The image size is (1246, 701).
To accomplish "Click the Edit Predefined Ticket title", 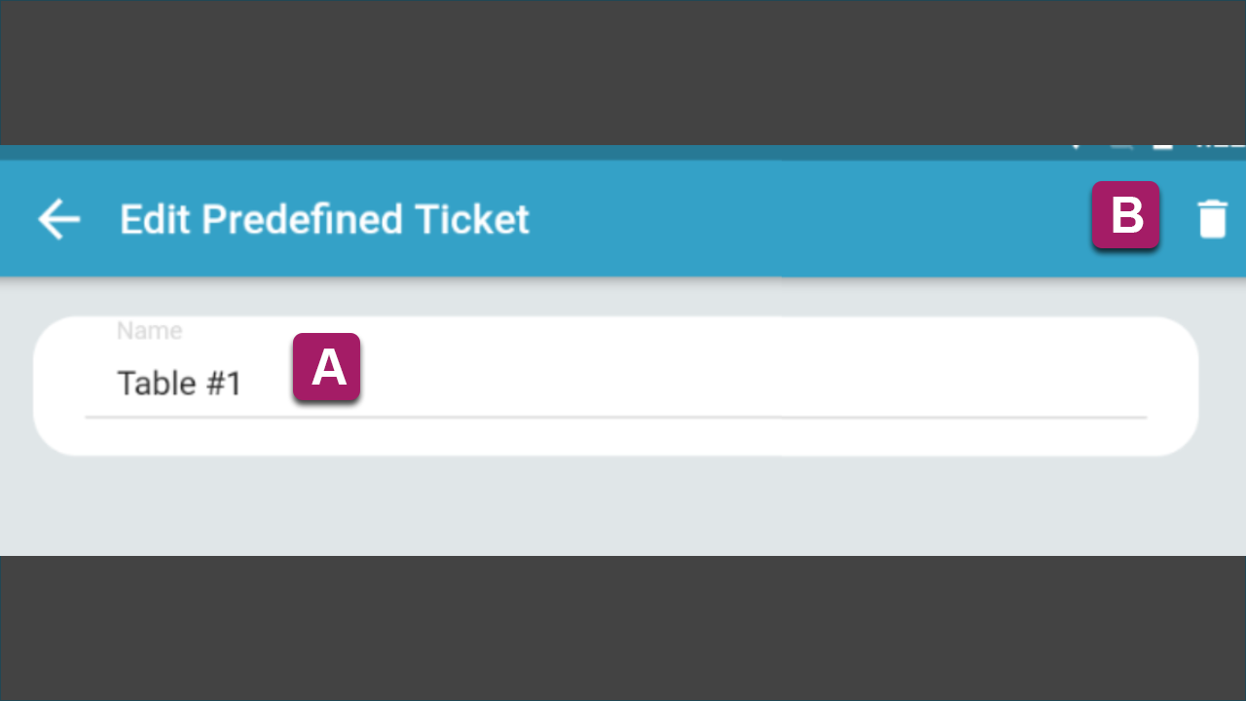I will pyautogui.click(x=324, y=219).
